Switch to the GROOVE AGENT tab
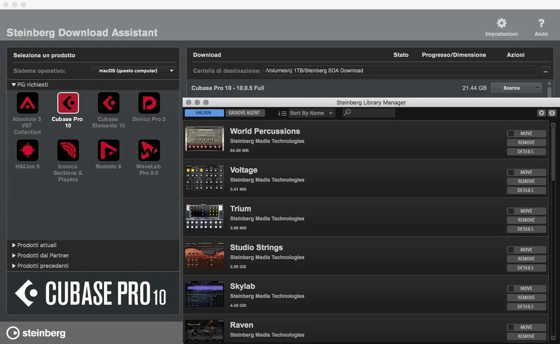560x344 pixels. (244, 113)
